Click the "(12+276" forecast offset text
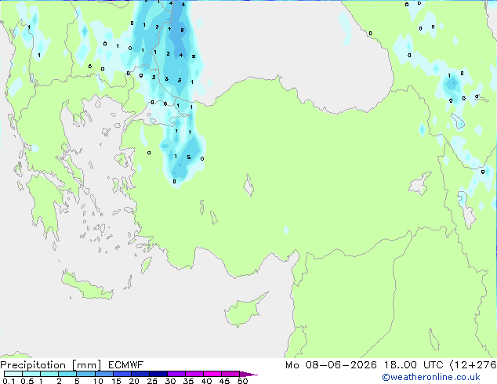Screen dimensions: 497x384 point(473,365)
